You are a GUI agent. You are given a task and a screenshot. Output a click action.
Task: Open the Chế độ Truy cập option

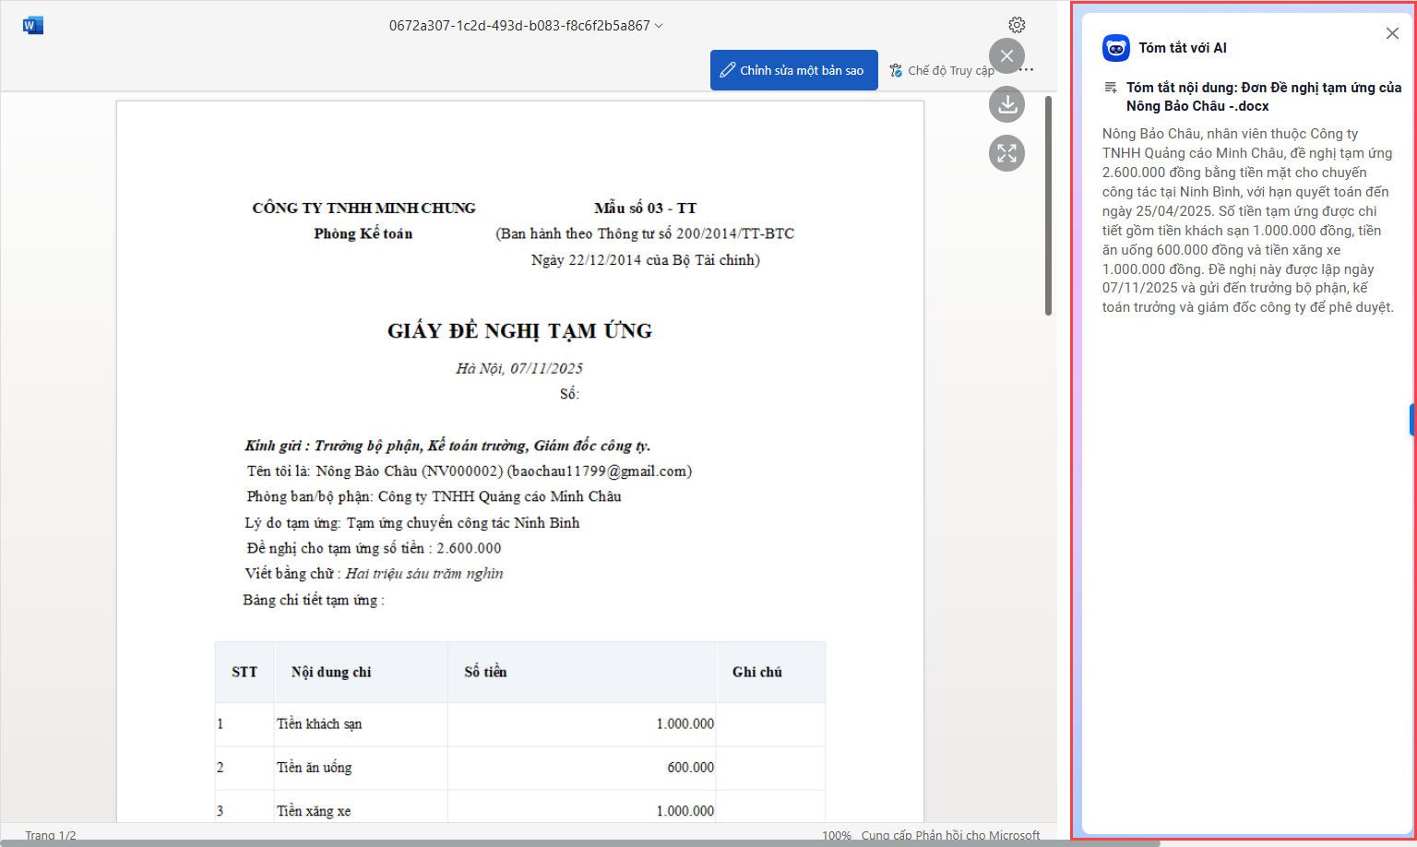pyautogui.click(x=942, y=70)
